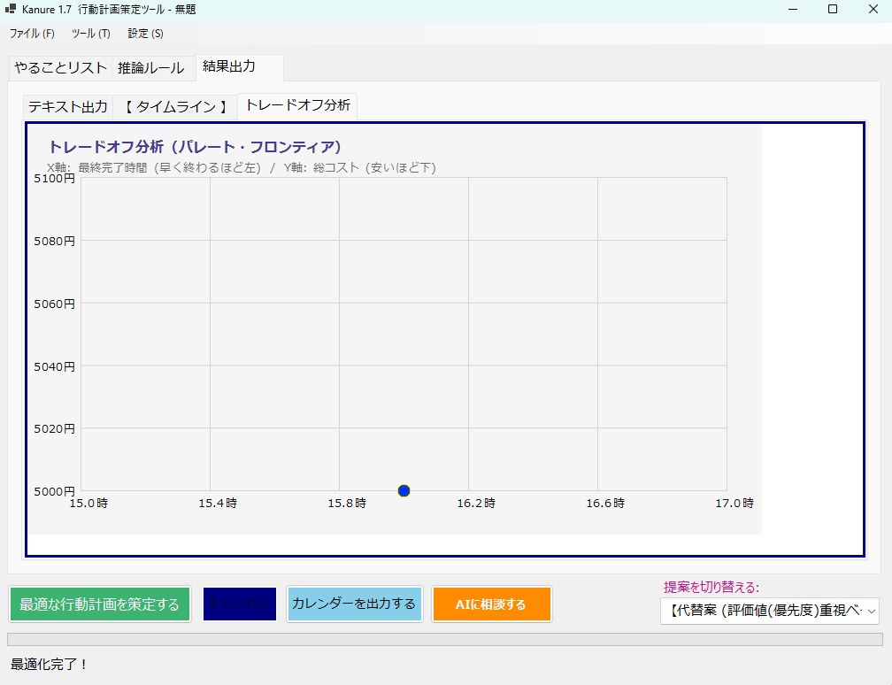The height and width of the screenshot is (685, 892).
Task: Click the 15.4時 X-axis label
Action: (x=218, y=503)
